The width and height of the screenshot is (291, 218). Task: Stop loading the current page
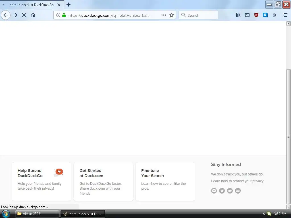click(24, 15)
